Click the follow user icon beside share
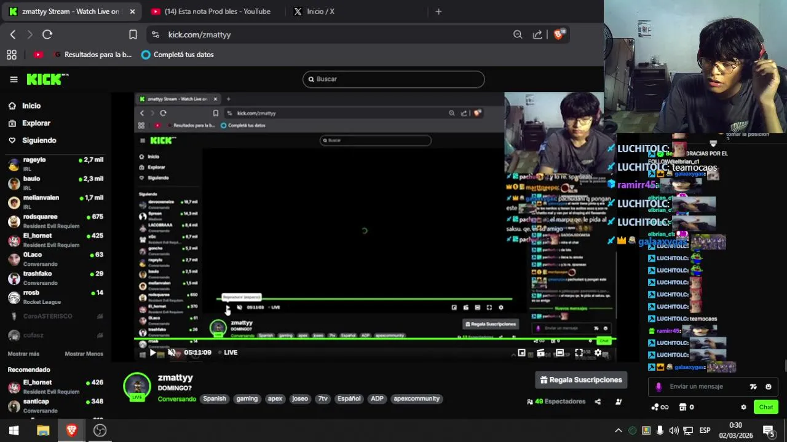This screenshot has width=787, height=442. coord(619,401)
